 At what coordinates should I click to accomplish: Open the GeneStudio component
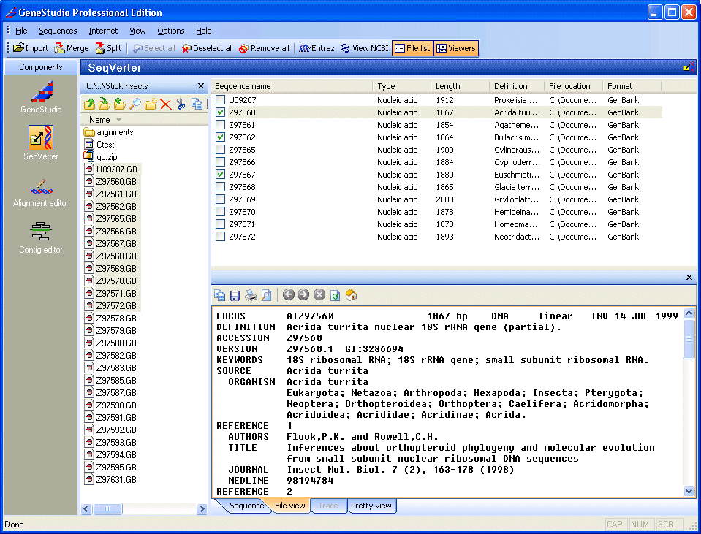pos(41,96)
